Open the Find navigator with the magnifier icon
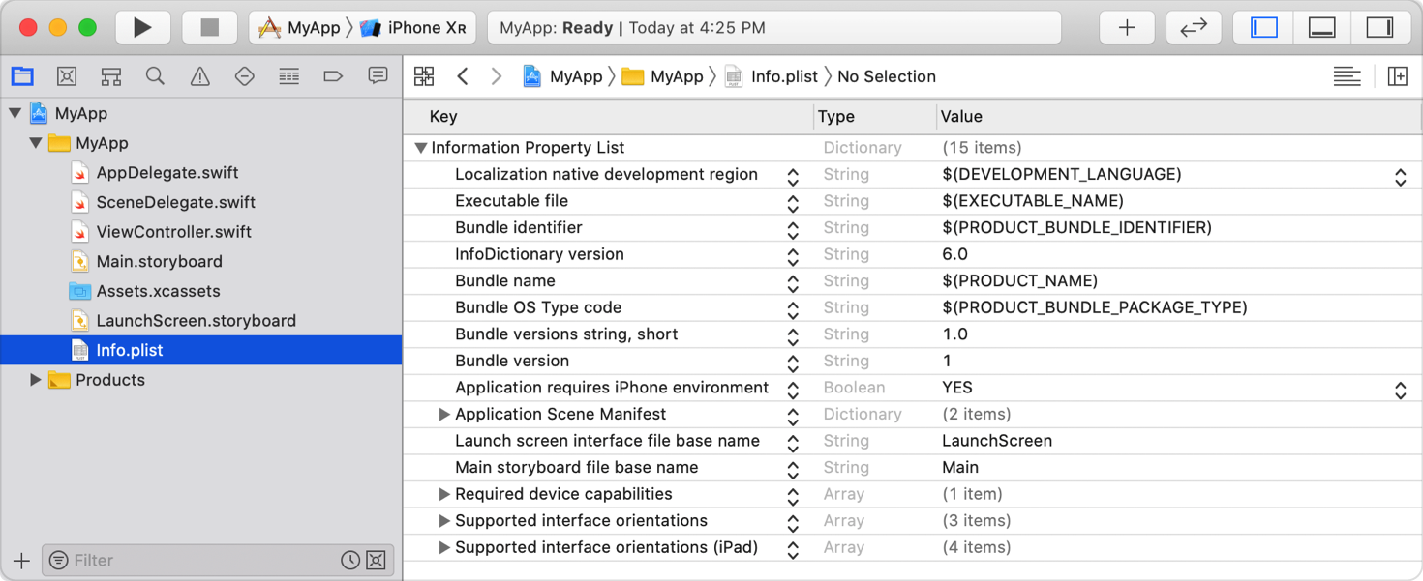 click(x=155, y=75)
